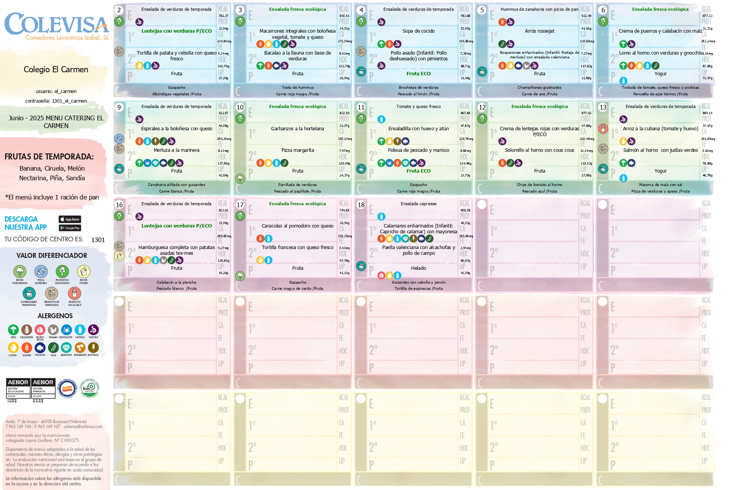Image resolution: width=750 pixels, height=490 pixels.
Task: Click 'Merluza a la marinera' on day 9
Action: click(177, 150)
